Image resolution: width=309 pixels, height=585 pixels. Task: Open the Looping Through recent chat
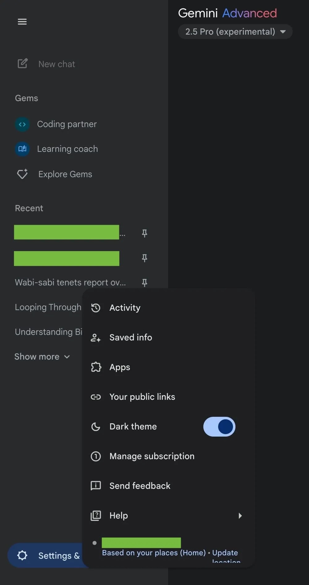[48, 307]
